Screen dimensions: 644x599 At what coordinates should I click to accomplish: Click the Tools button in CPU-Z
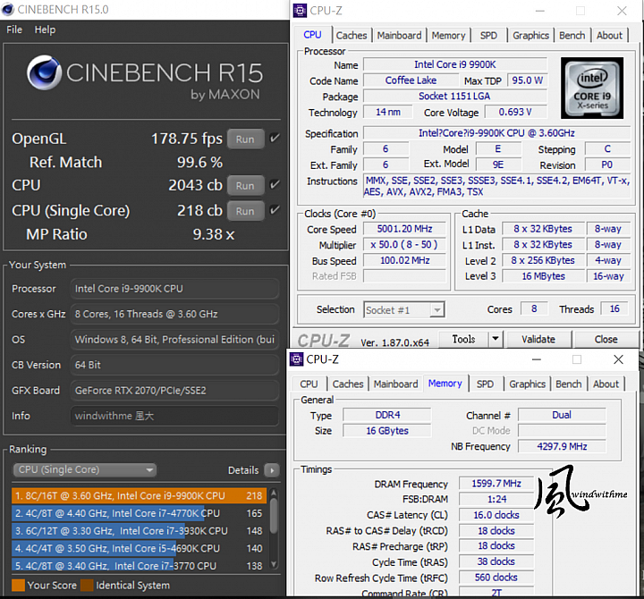pyautogui.click(x=463, y=339)
